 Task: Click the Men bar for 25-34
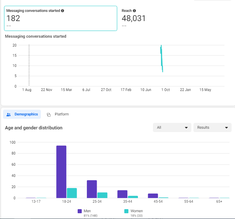(92, 189)
